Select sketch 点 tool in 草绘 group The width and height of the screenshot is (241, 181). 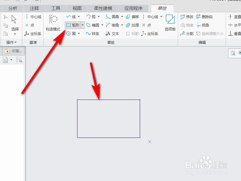147,25
